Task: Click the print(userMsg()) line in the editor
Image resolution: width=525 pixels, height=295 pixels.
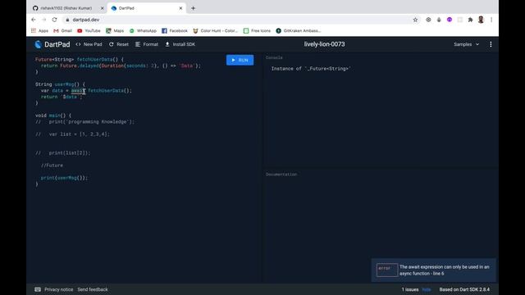Action: 64,178
